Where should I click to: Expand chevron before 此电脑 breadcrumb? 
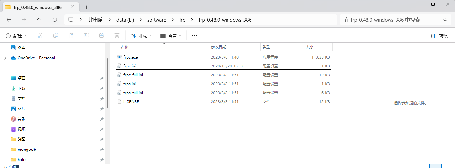pos(81,20)
